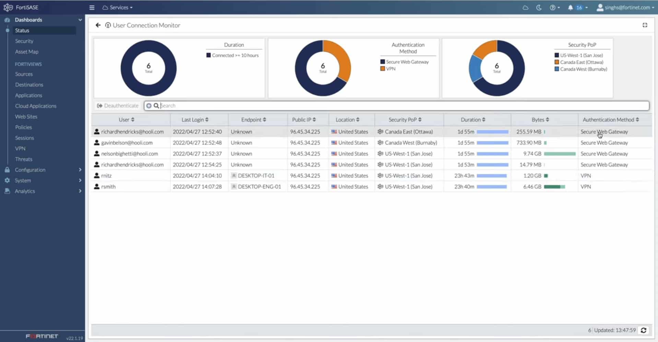
Task: Click the collapse fullscreen icon at top right
Action: (645, 25)
